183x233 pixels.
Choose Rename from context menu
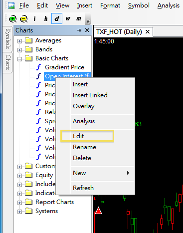tap(95, 147)
